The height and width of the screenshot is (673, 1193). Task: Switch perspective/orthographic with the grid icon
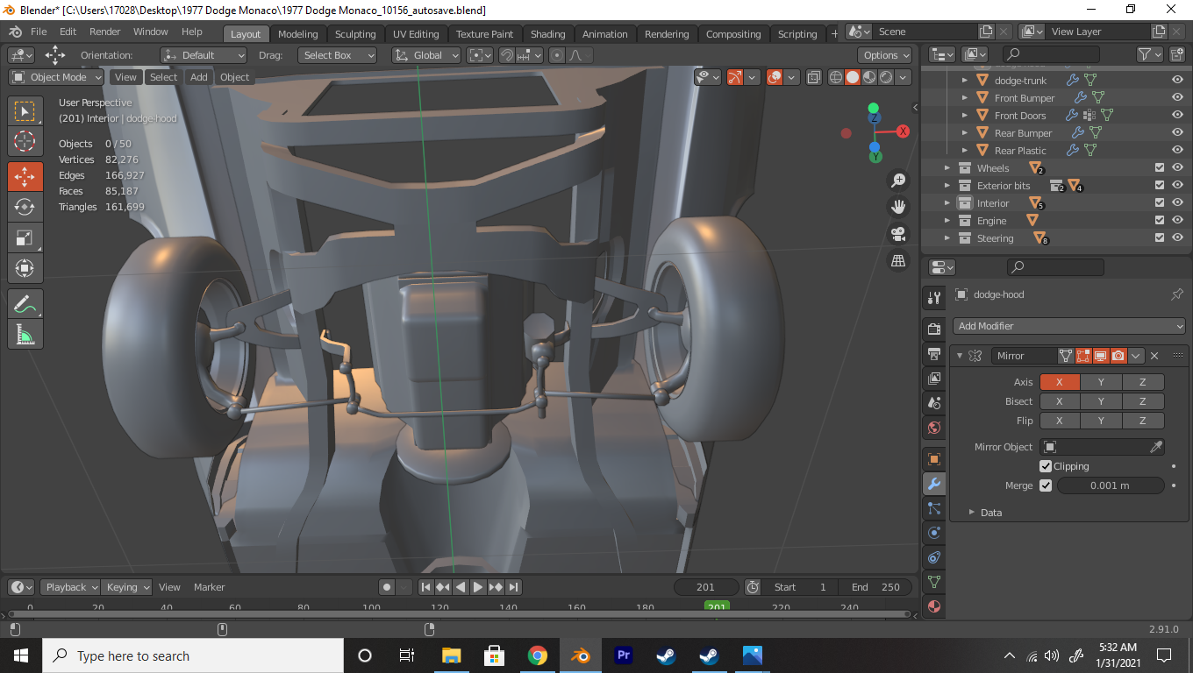(897, 260)
